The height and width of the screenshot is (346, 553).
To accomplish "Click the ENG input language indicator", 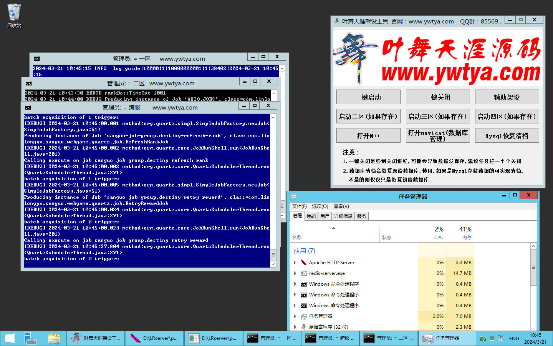I will 514,338.
